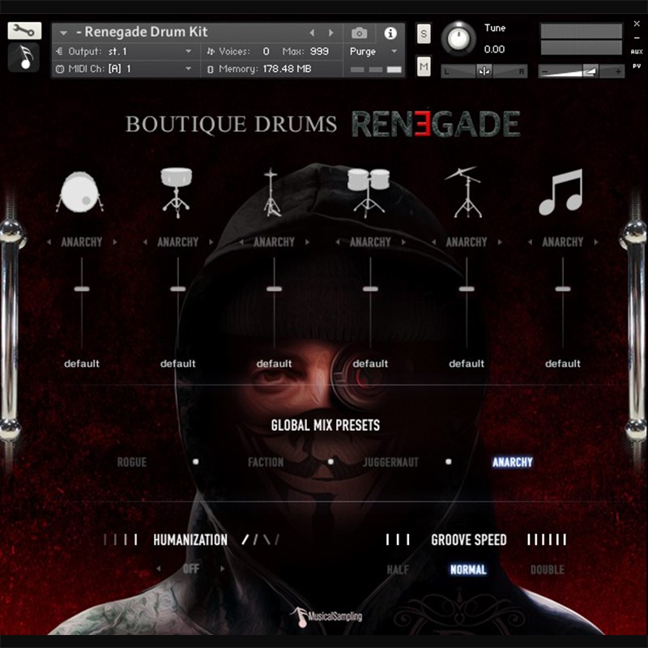Click the GROOVE SPEED label
This screenshot has height=648, width=648.
pos(469,539)
